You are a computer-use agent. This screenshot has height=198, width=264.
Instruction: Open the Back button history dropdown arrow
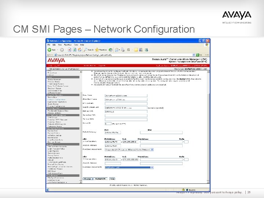point(58,50)
